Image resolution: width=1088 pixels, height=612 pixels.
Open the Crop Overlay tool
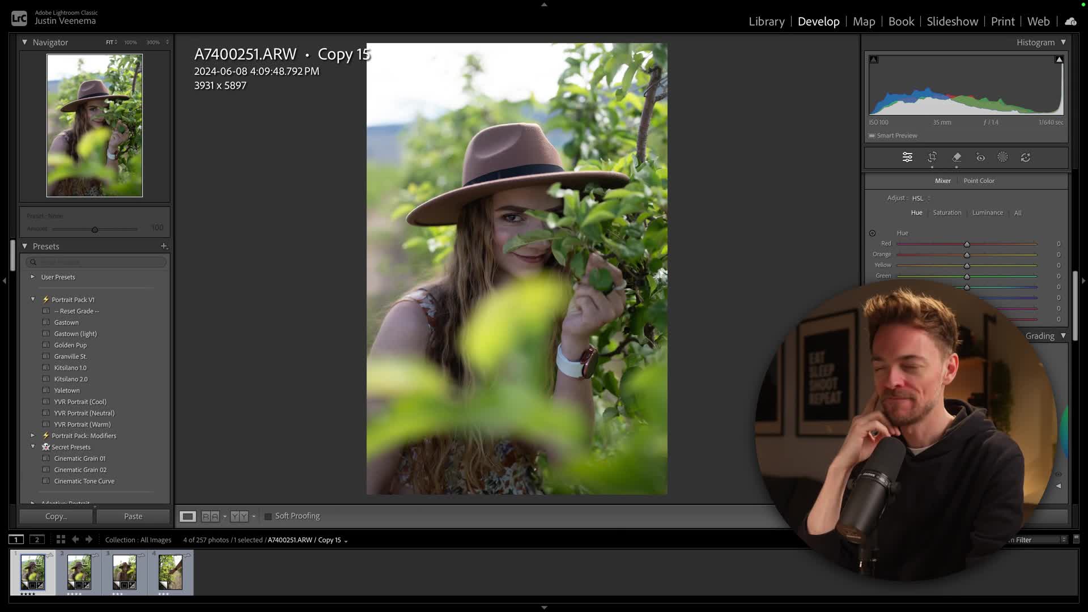pyautogui.click(x=932, y=157)
